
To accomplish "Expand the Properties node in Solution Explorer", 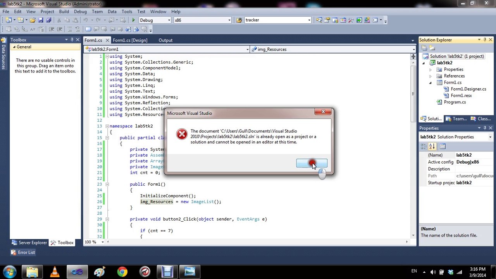I will tap(430, 69).
